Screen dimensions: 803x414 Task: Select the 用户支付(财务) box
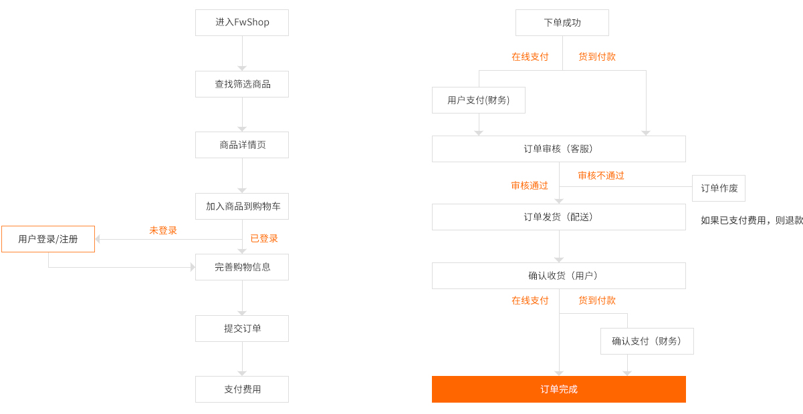[478, 100]
